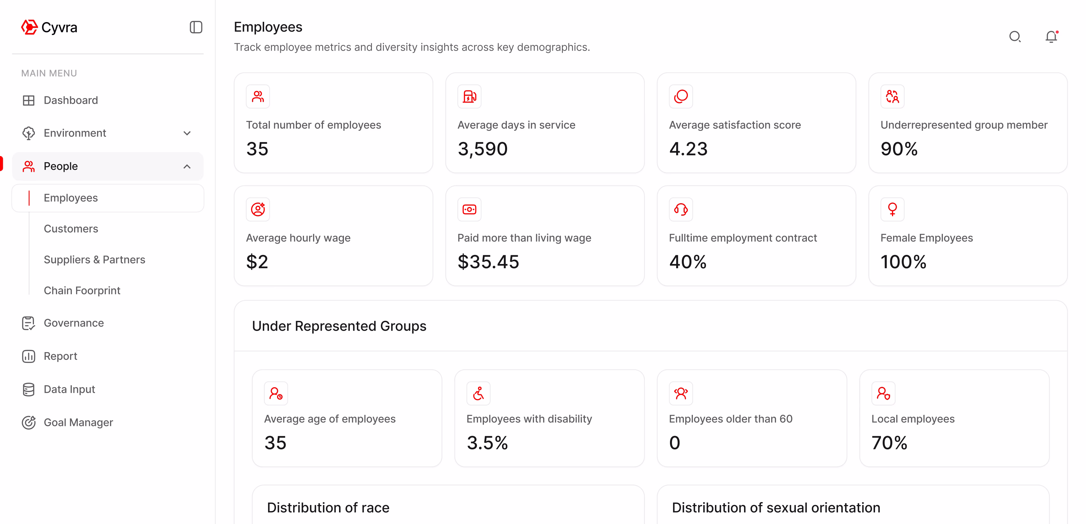Open the Dashboard menu item
This screenshot has width=1086, height=524.
70,100
